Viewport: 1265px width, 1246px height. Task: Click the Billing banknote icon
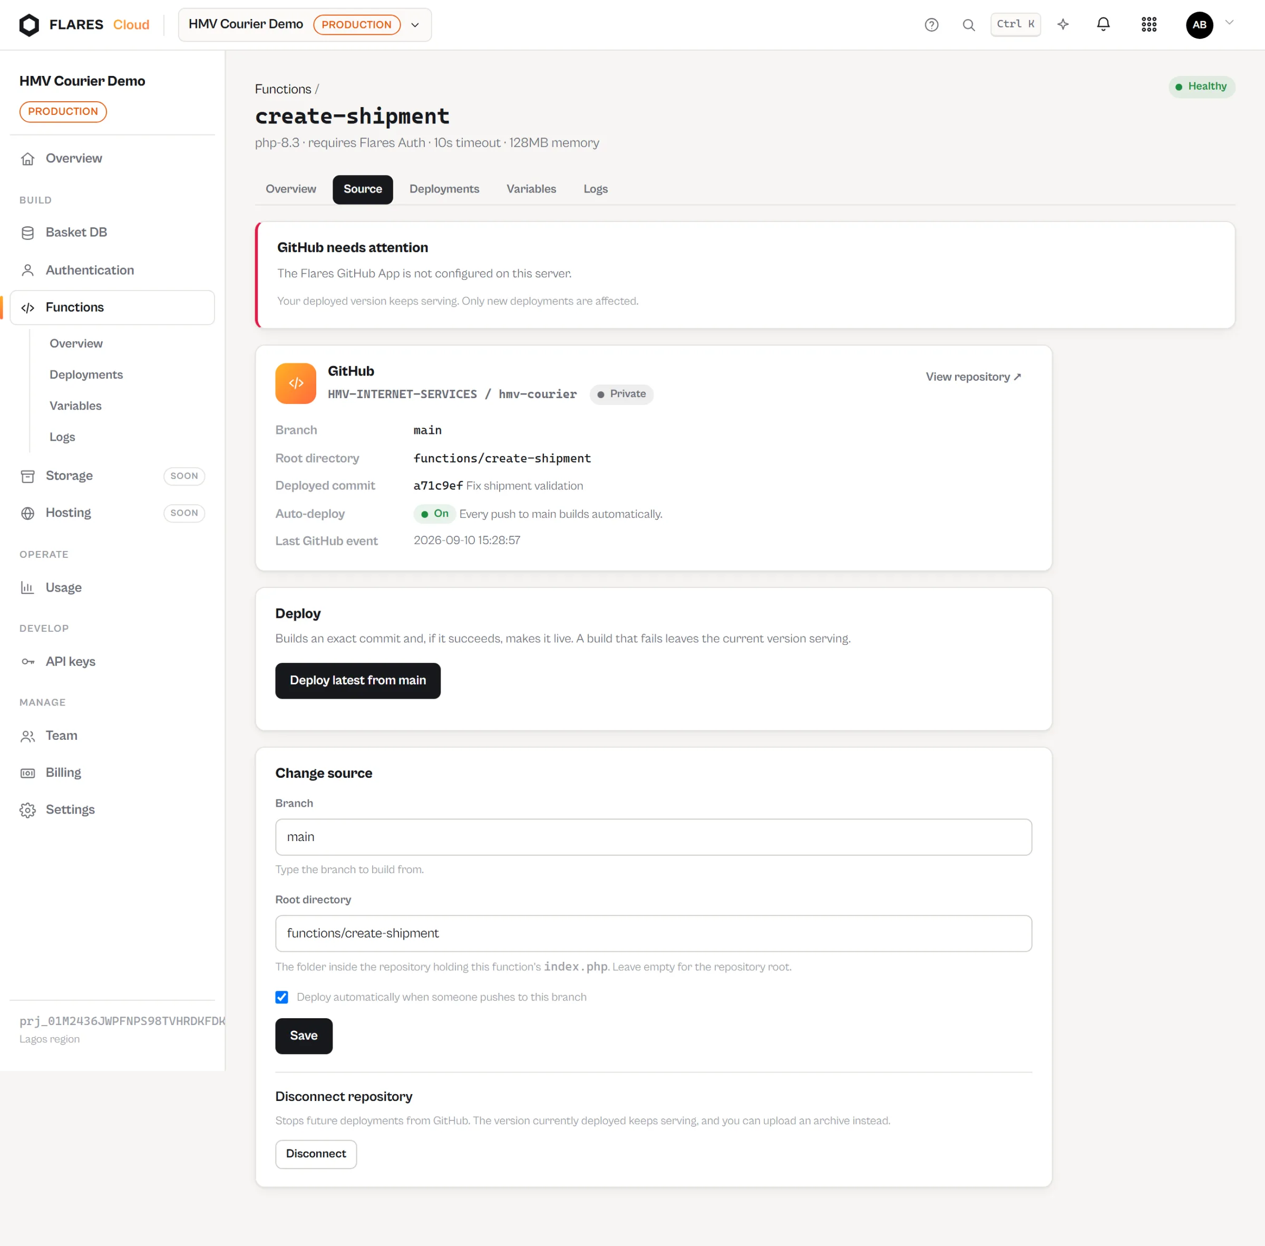(27, 773)
